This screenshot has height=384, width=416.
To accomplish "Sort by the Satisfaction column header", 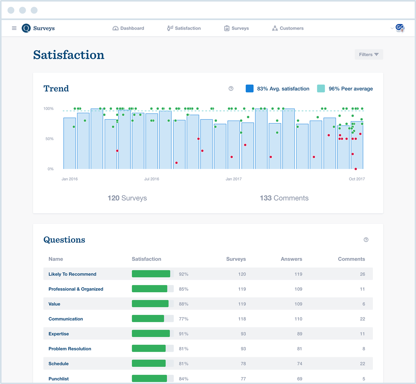I will pyautogui.click(x=146, y=259).
